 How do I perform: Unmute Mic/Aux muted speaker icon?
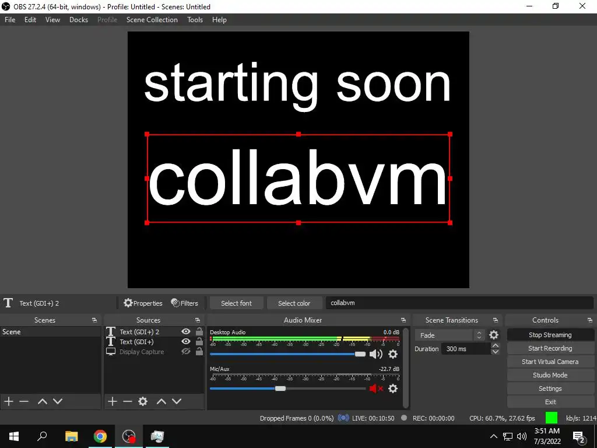point(376,388)
